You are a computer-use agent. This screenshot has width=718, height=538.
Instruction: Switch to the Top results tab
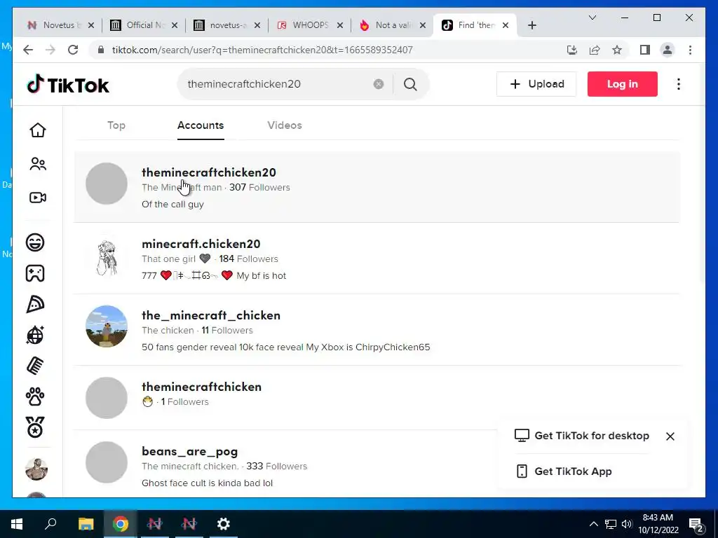[x=116, y=125]
